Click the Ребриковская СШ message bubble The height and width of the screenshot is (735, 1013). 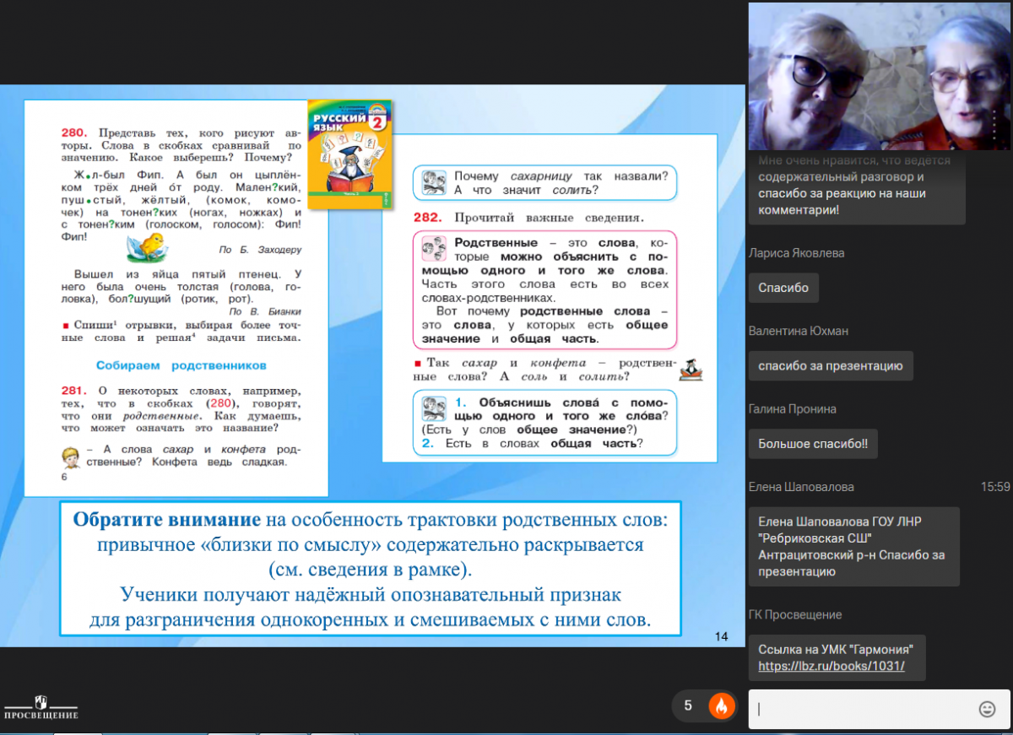pos(854,547)
